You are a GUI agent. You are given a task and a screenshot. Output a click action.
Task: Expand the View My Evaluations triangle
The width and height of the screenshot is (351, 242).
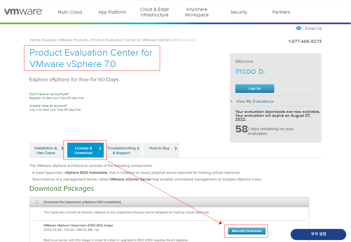point(231,102)
